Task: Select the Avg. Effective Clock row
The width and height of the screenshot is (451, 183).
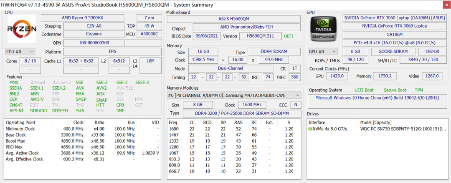Action: 82,159
